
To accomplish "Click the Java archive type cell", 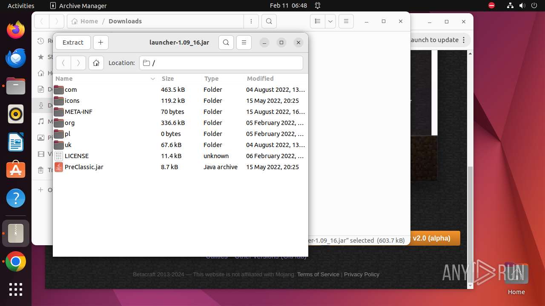I will tap(221, 167).
